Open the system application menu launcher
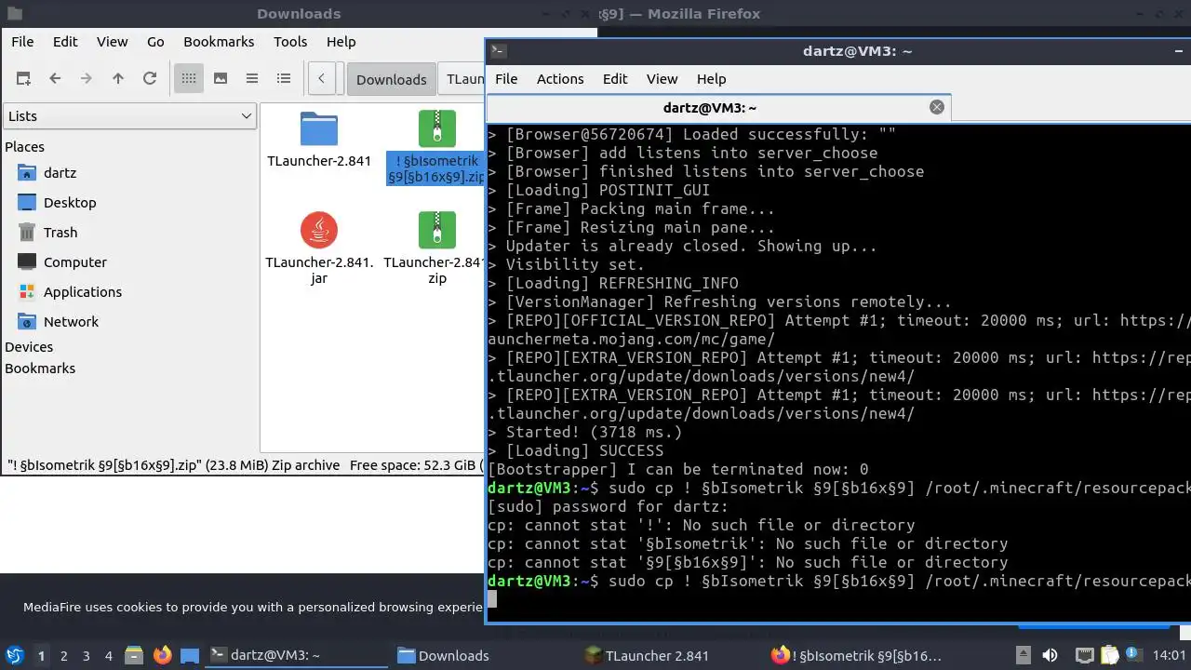Image resolution: width=1191 pixels, height=670 pixels. tap(14, 655)
